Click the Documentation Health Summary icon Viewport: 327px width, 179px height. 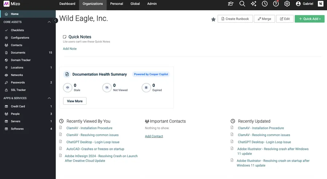[67, 74]
